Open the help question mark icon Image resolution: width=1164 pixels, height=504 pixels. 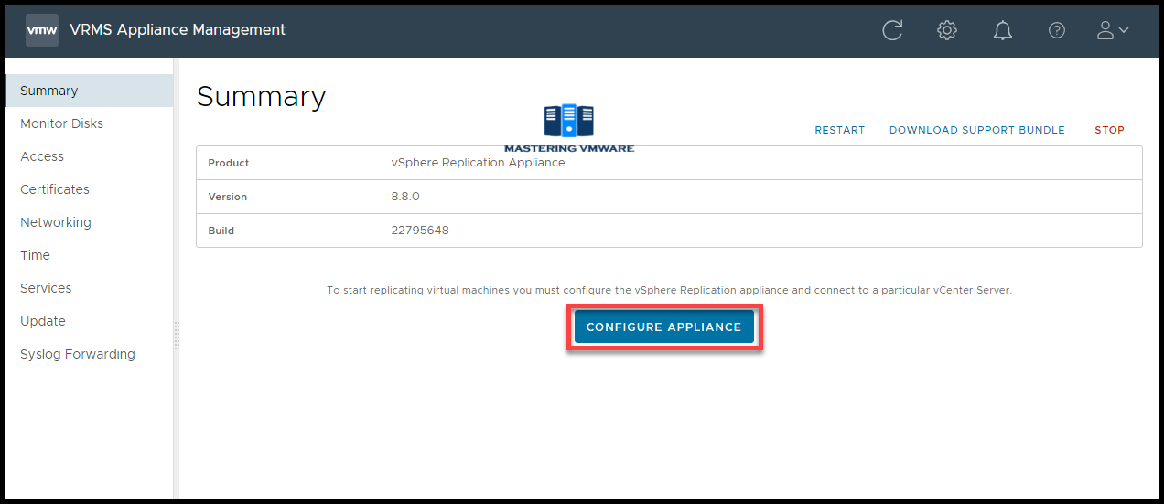[1057, 30]
